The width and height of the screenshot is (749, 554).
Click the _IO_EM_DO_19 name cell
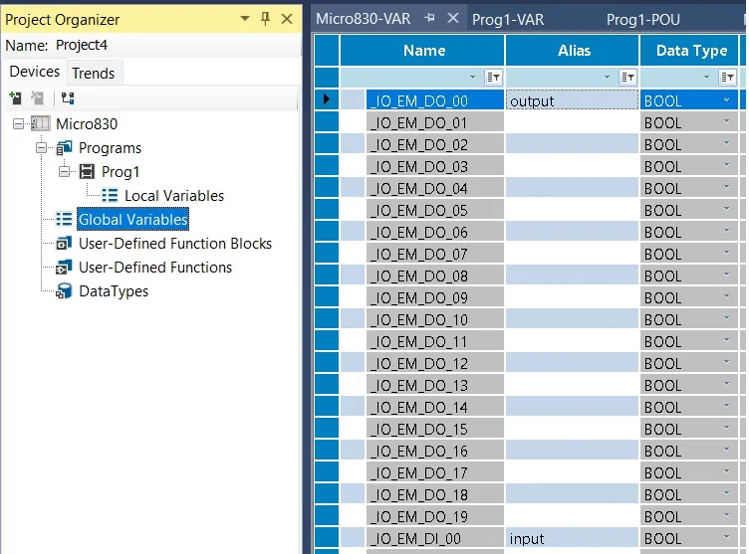(x=435, y=516)
